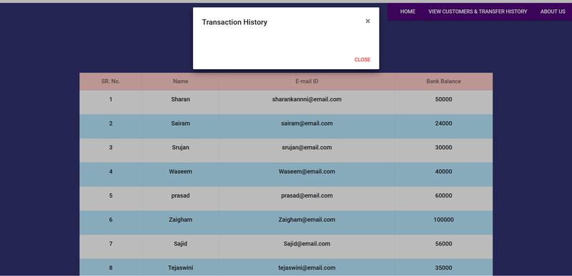Click prasad's balance 60000
572x276 pixels.
pos(443,195)
